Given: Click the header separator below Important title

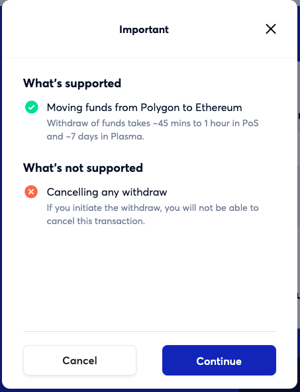Looking at the screenshot, I should click(x=150, y=58).
